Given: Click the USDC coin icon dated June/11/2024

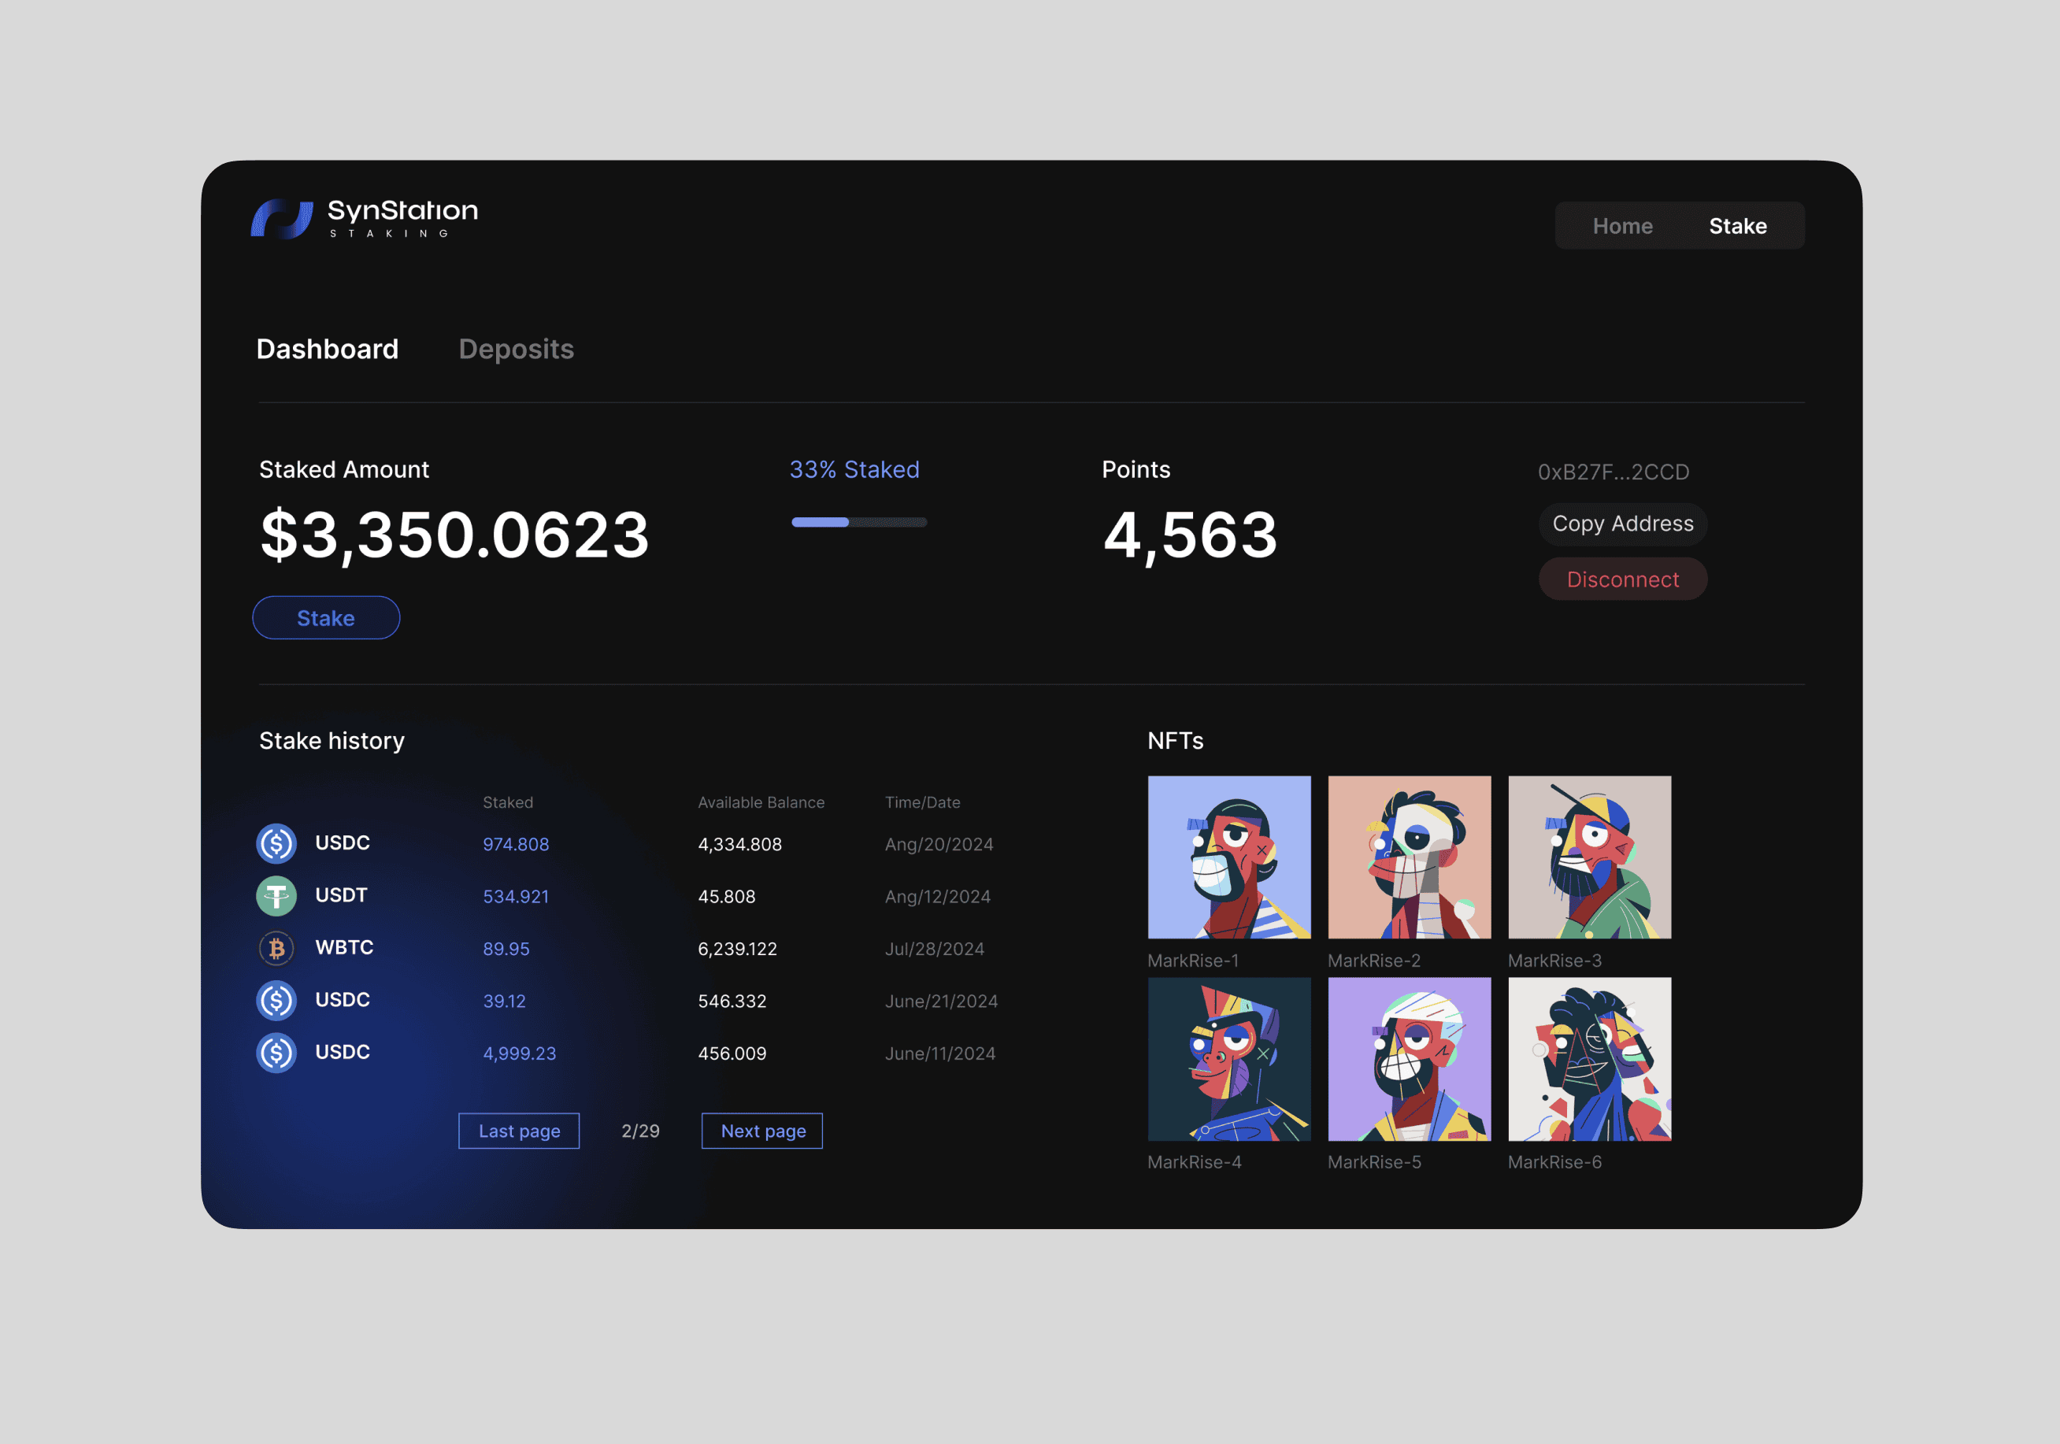Looking at the screenshot, I should tap(276, 1052).
